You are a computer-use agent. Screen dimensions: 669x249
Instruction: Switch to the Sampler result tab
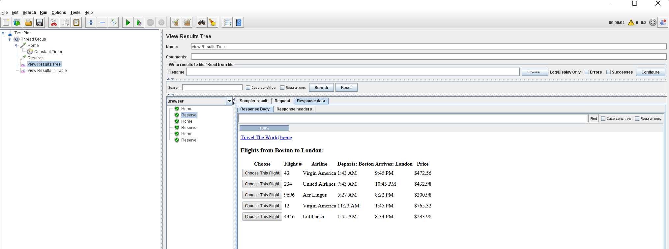click(x=253, y=101)
